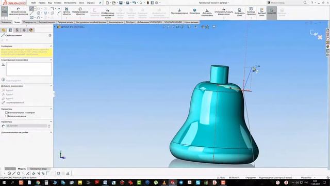The image size is (330, 186).
Task: Enable the infinite length checkbox
Action: click(6, 116)
